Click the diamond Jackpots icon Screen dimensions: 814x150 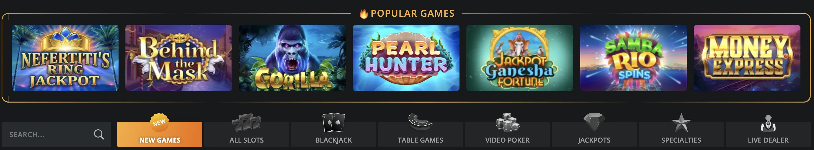point(594,122)
